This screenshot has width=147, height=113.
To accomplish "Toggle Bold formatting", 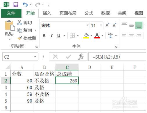I will [44, 36].
